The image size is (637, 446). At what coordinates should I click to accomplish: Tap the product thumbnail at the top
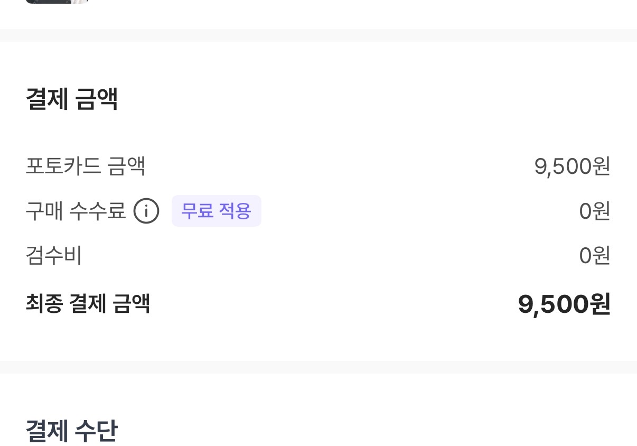[57, 2]
